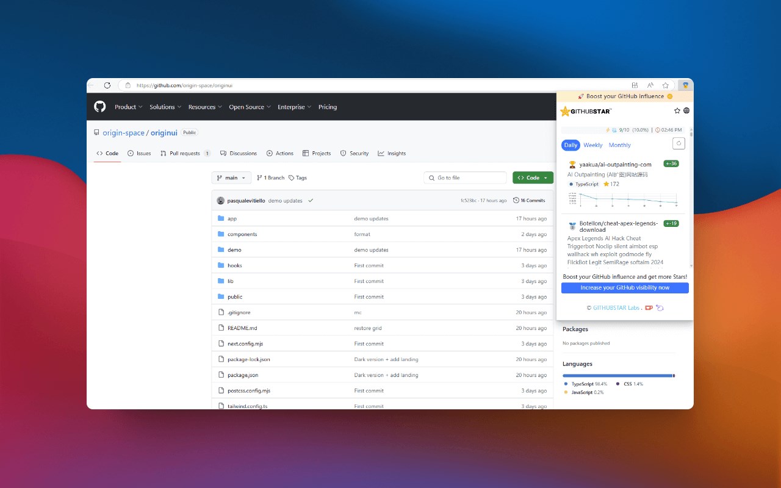The height and width of the screenshot is (488, 781).
Task: Open the origin-space owner link
Action: (124, 132)
